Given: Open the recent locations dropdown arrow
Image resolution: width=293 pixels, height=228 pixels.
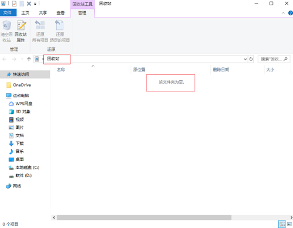Looking at the screenshot, I should 22,59.
